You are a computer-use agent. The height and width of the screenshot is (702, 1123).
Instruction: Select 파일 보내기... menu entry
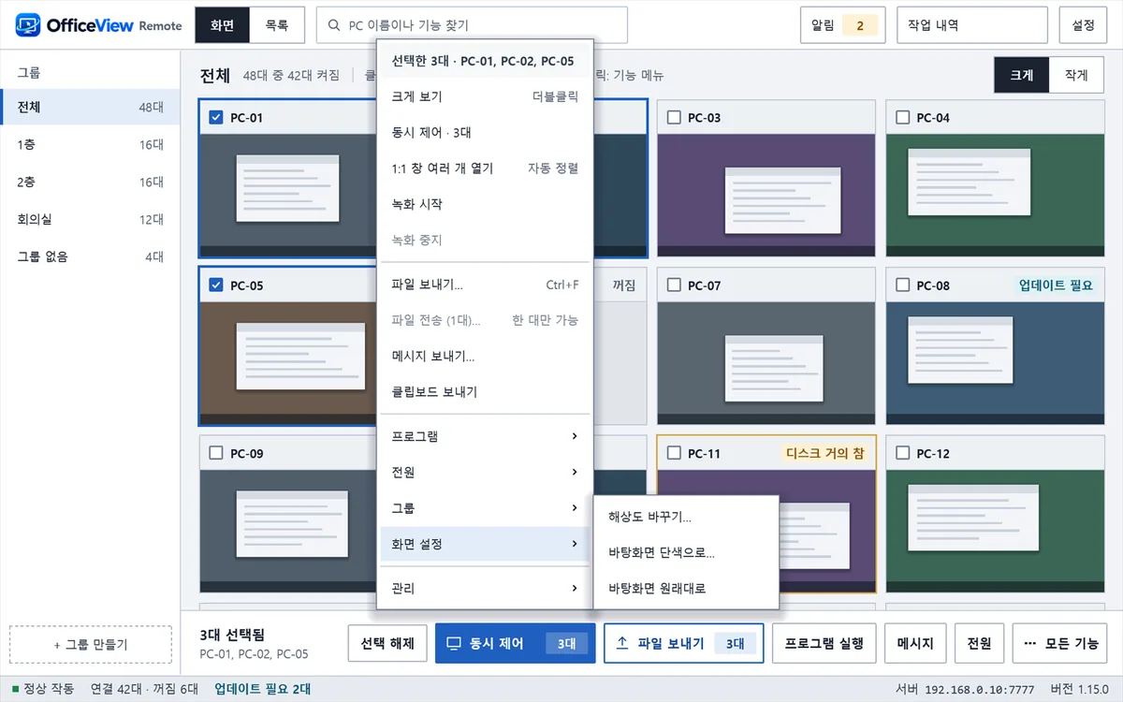(x=485, y=285)
